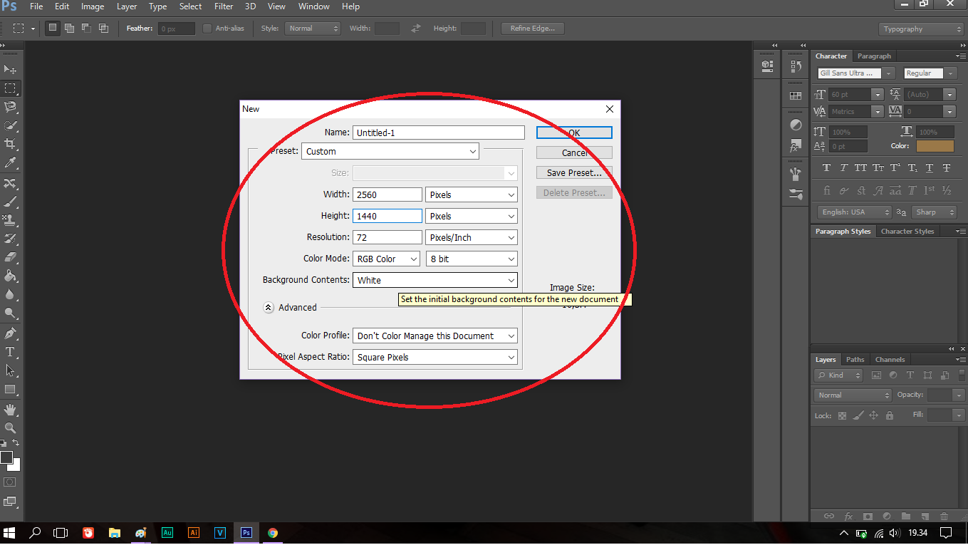The height and width of the screenshot is (545, 968).
Task: Click the delete layer trash icon
Action: [x=944, y=516]
